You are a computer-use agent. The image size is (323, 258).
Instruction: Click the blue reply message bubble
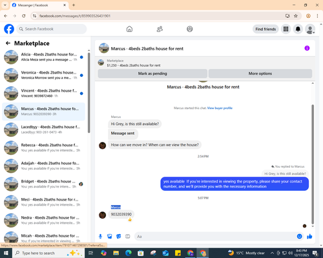(234, 184)
